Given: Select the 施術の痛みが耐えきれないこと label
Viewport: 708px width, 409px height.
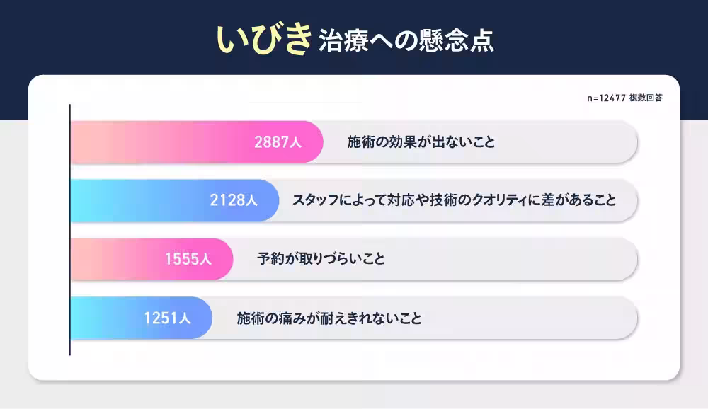Looking at the screenshot, I should (329, 318).
